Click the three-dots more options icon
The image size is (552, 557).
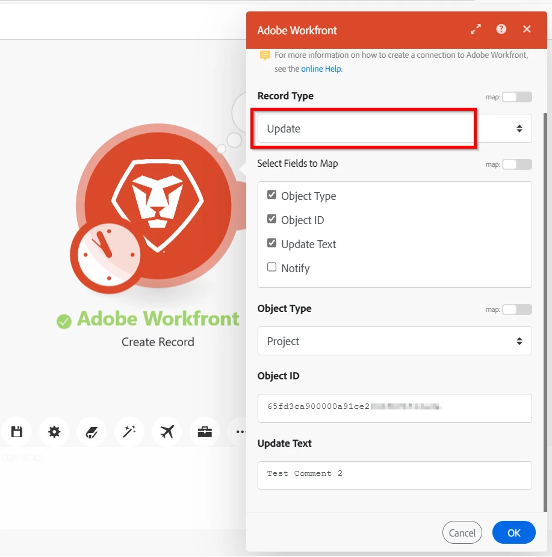(241, 432)
